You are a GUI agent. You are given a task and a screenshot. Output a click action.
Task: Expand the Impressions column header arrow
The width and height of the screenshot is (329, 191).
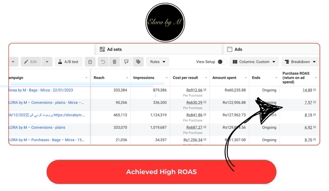(167, 78)
